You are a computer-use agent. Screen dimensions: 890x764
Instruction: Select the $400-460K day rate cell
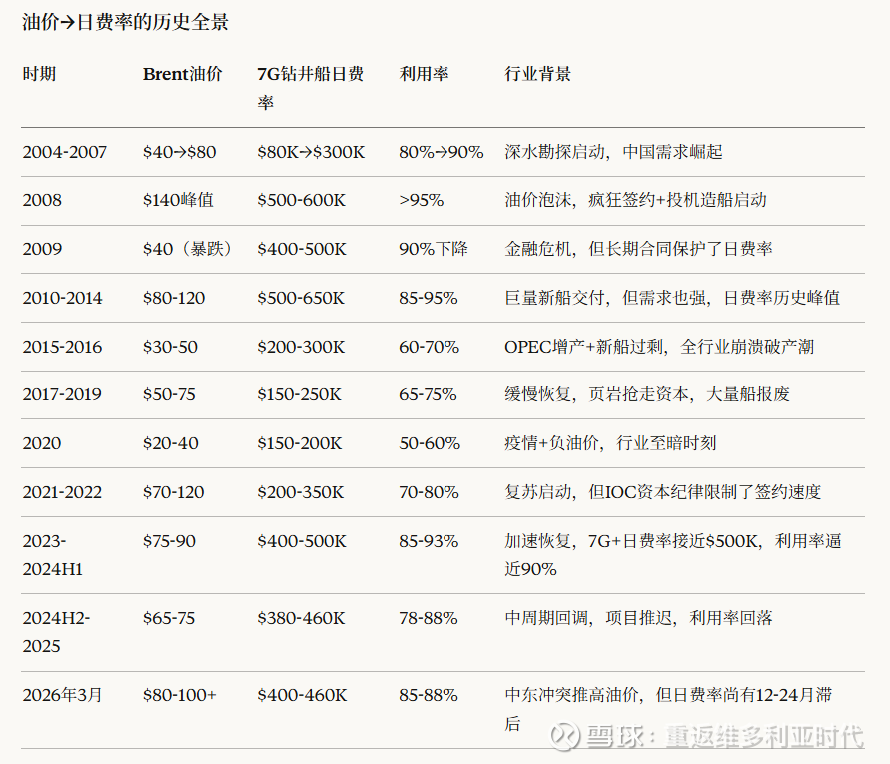pos(302,695)
